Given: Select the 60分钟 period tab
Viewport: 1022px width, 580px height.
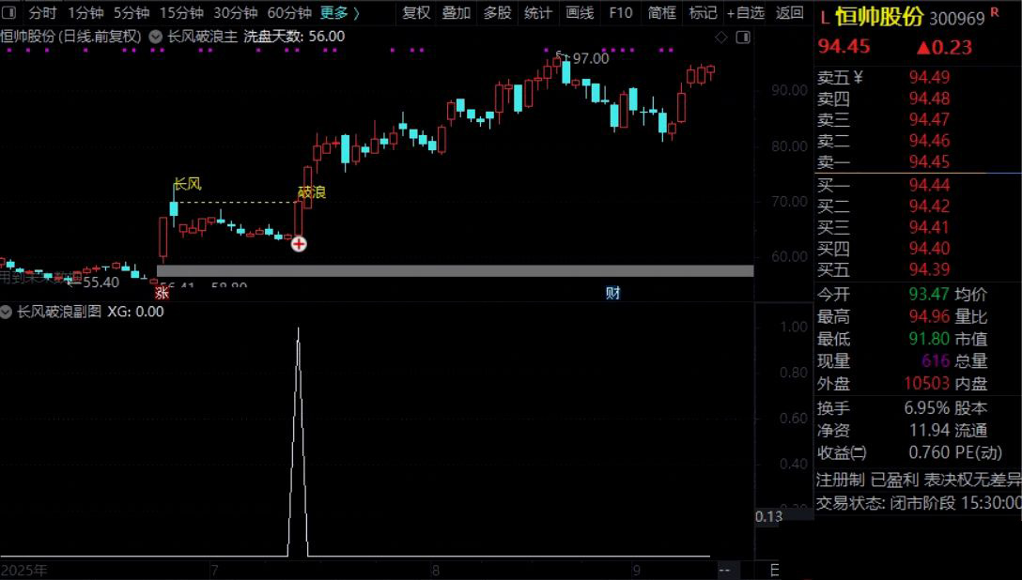Looking at the screenshot, I should tap(289, 12).
